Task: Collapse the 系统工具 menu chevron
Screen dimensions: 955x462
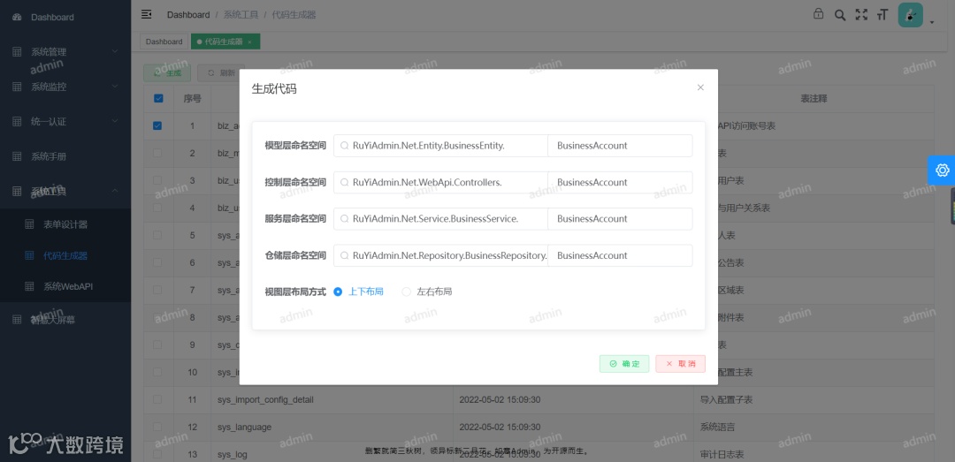Action: tap(115, 191)
